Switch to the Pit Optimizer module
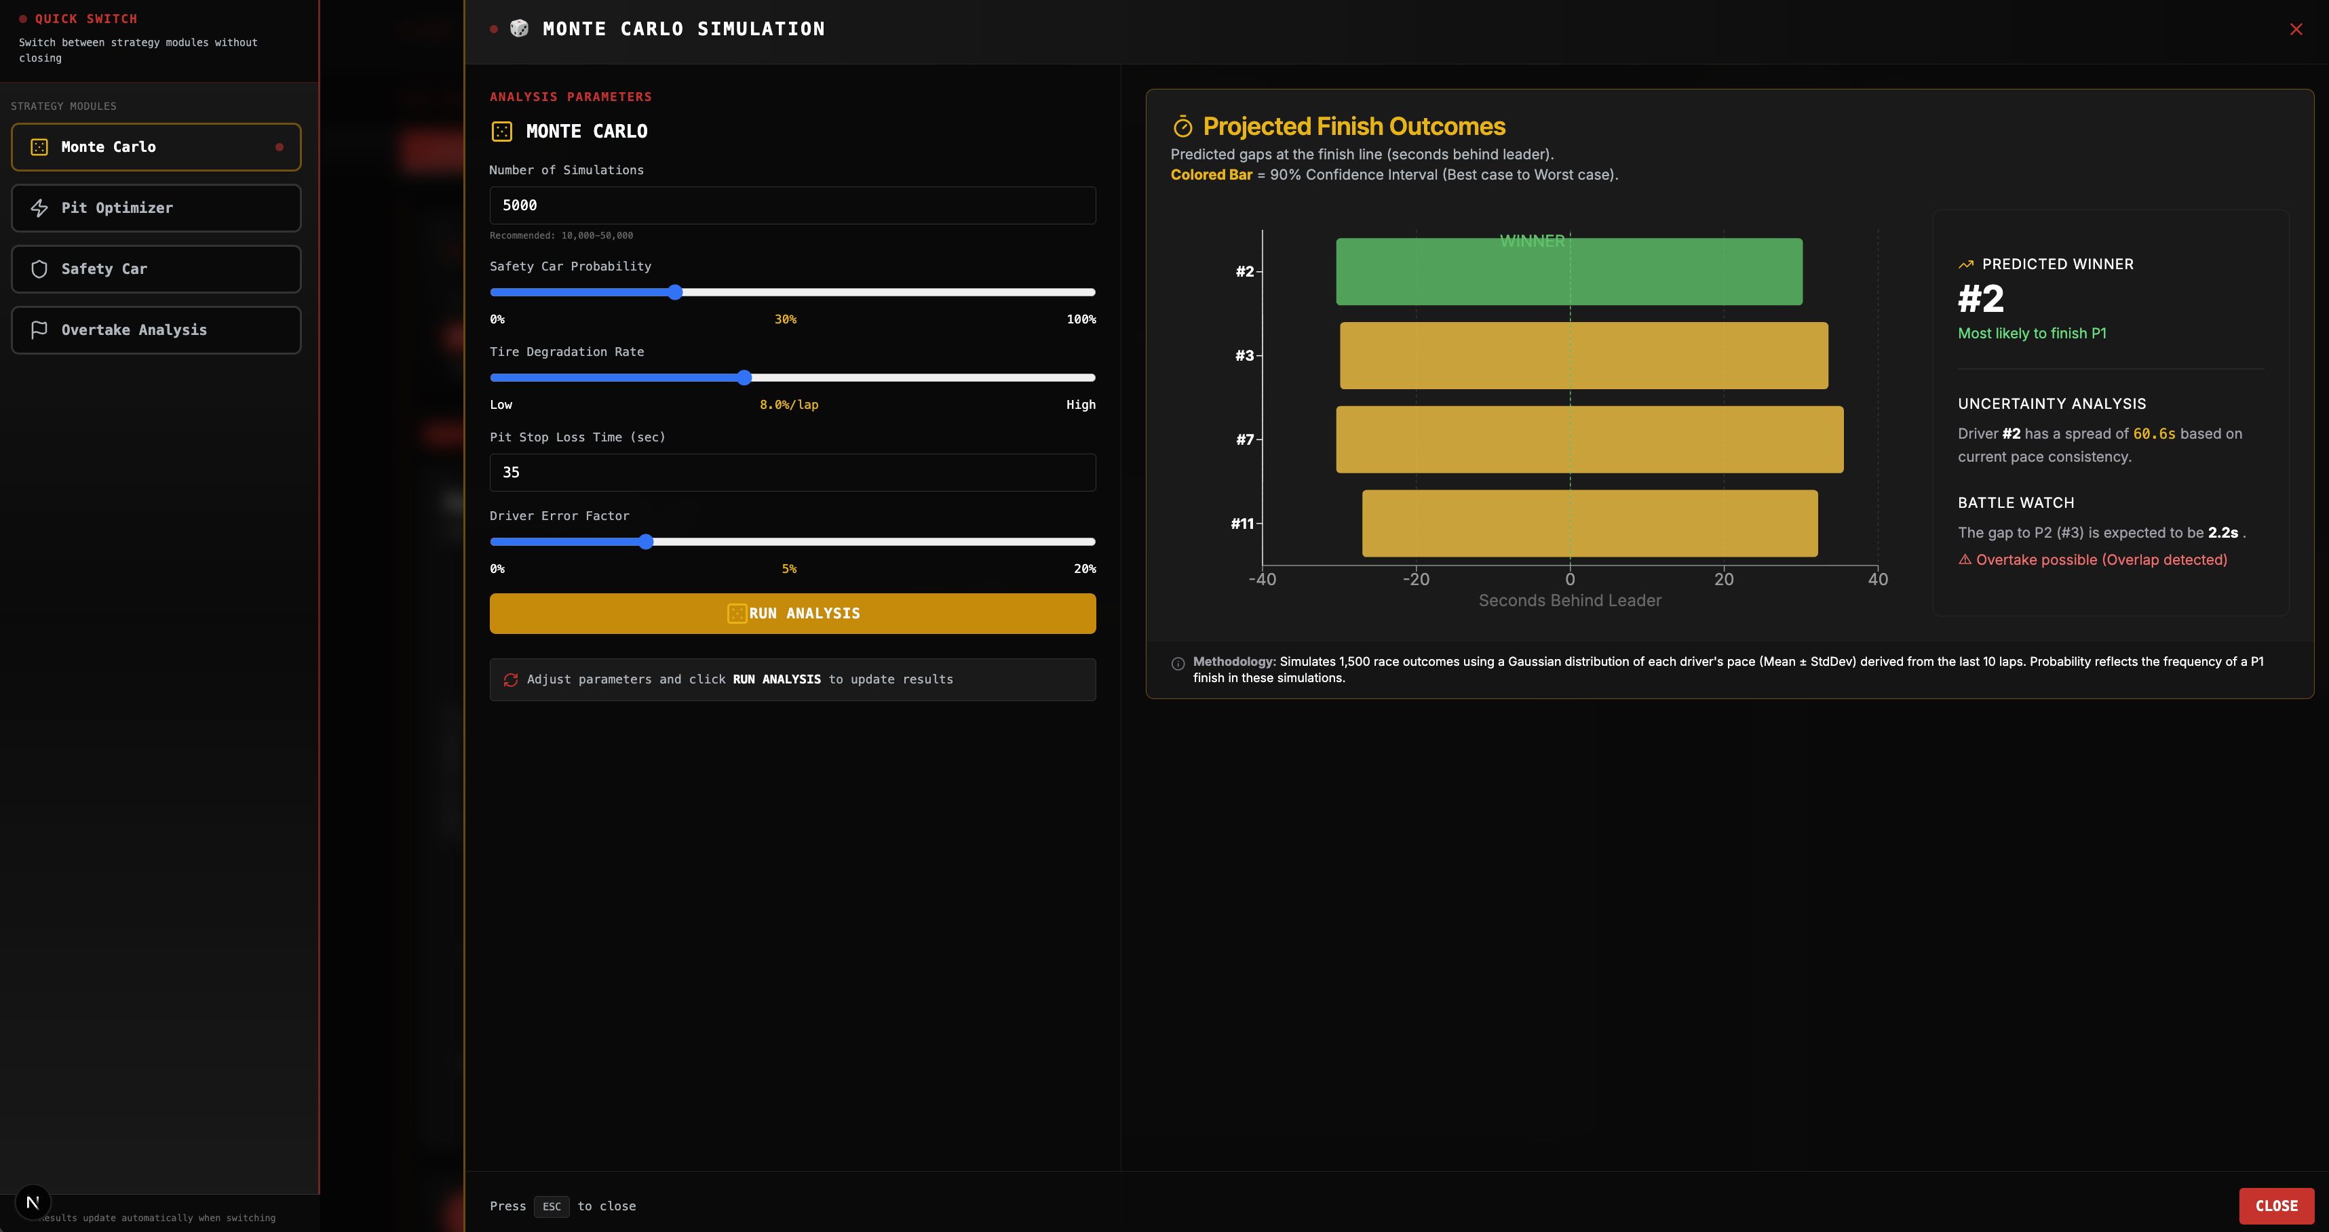2329x1232 pixels. pos(155,208)
